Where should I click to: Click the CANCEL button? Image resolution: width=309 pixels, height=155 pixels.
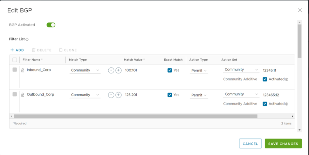(250, 144)
